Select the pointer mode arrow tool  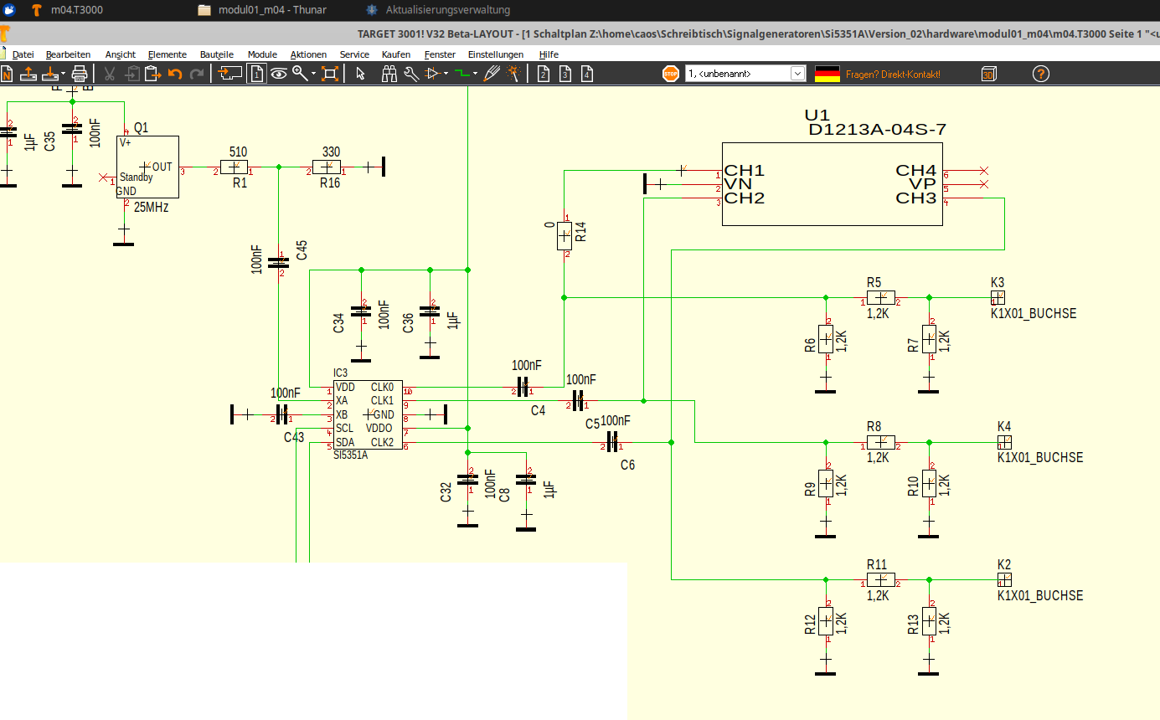click(x=360, y=74)
